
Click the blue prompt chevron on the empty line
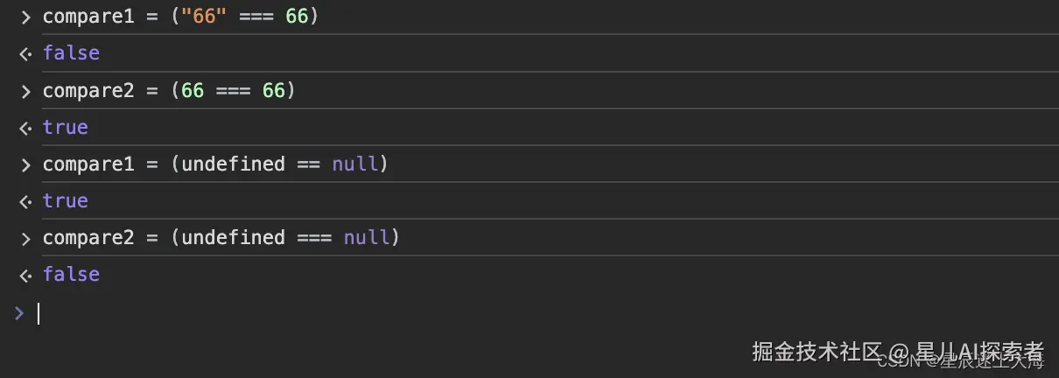(19, 312)
